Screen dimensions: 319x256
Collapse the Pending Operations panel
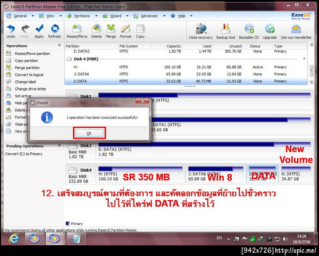[x=60, y=145]
